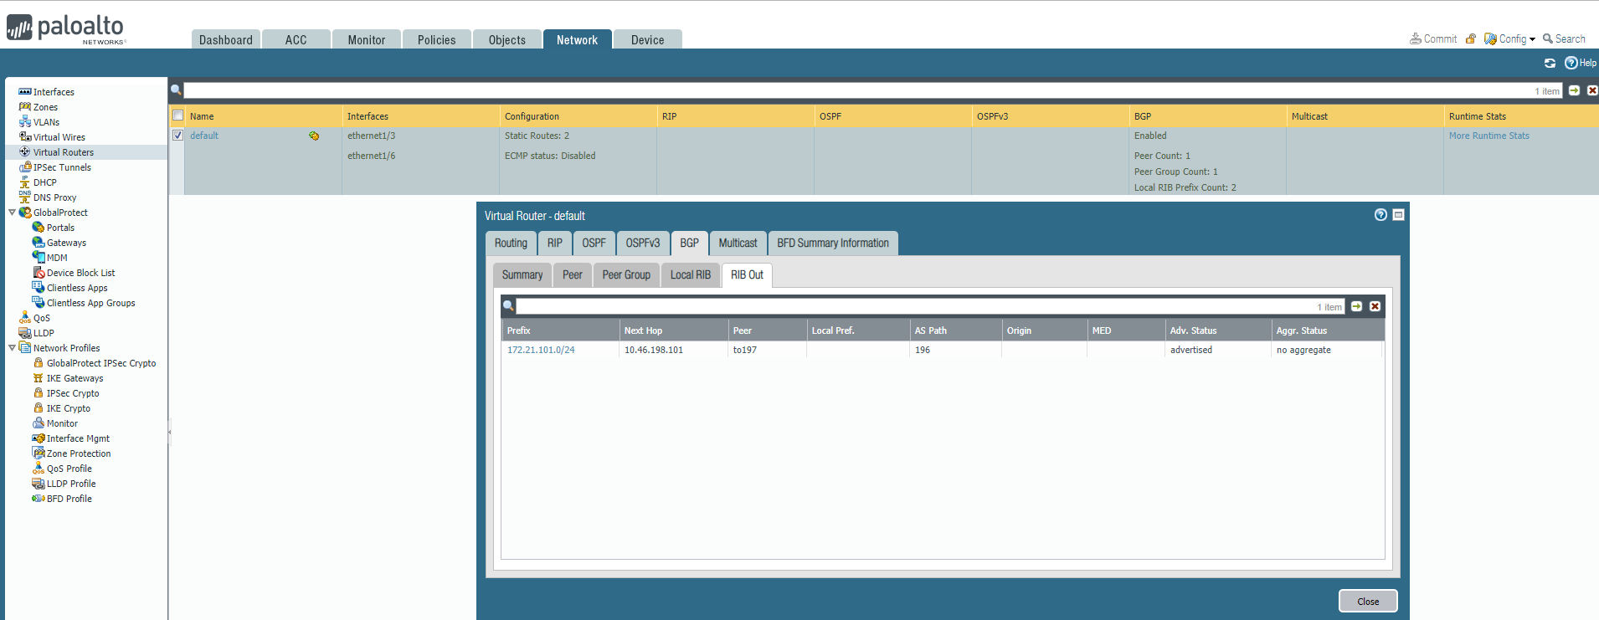Viewport: 1599px width, 620px height.
Task: Click the Zone Protection icon
Action: pos(39,453)
